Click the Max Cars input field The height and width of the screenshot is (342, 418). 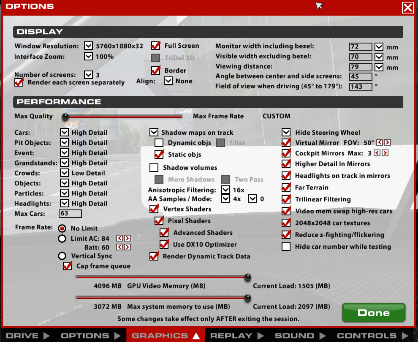[70, 214]
